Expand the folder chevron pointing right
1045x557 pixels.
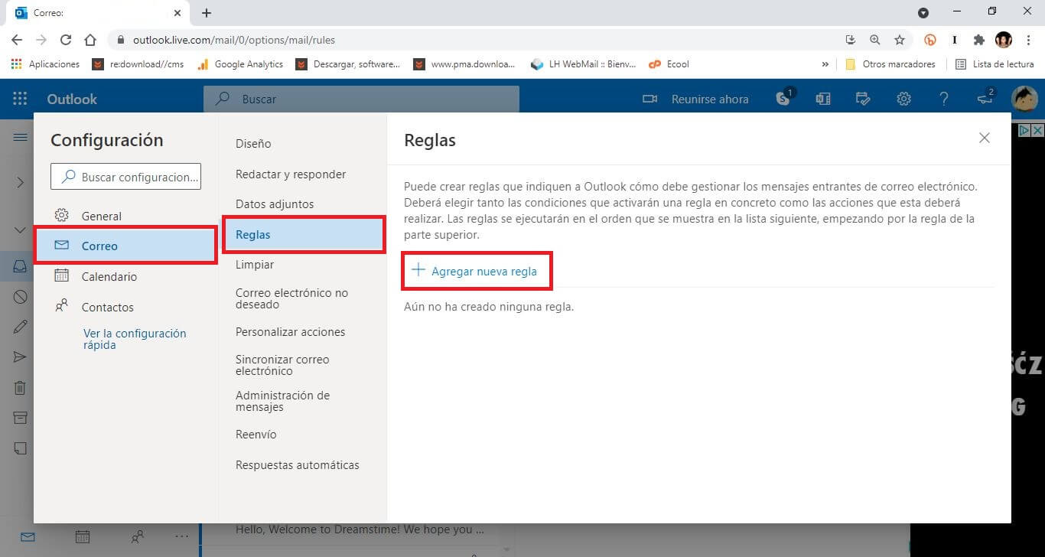[x=21, y=182]
